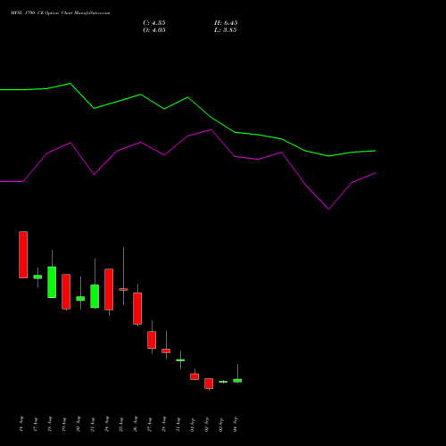Select the red candle for 26 Aug
This screenshot has height=446, width=446.
[137, 309]
